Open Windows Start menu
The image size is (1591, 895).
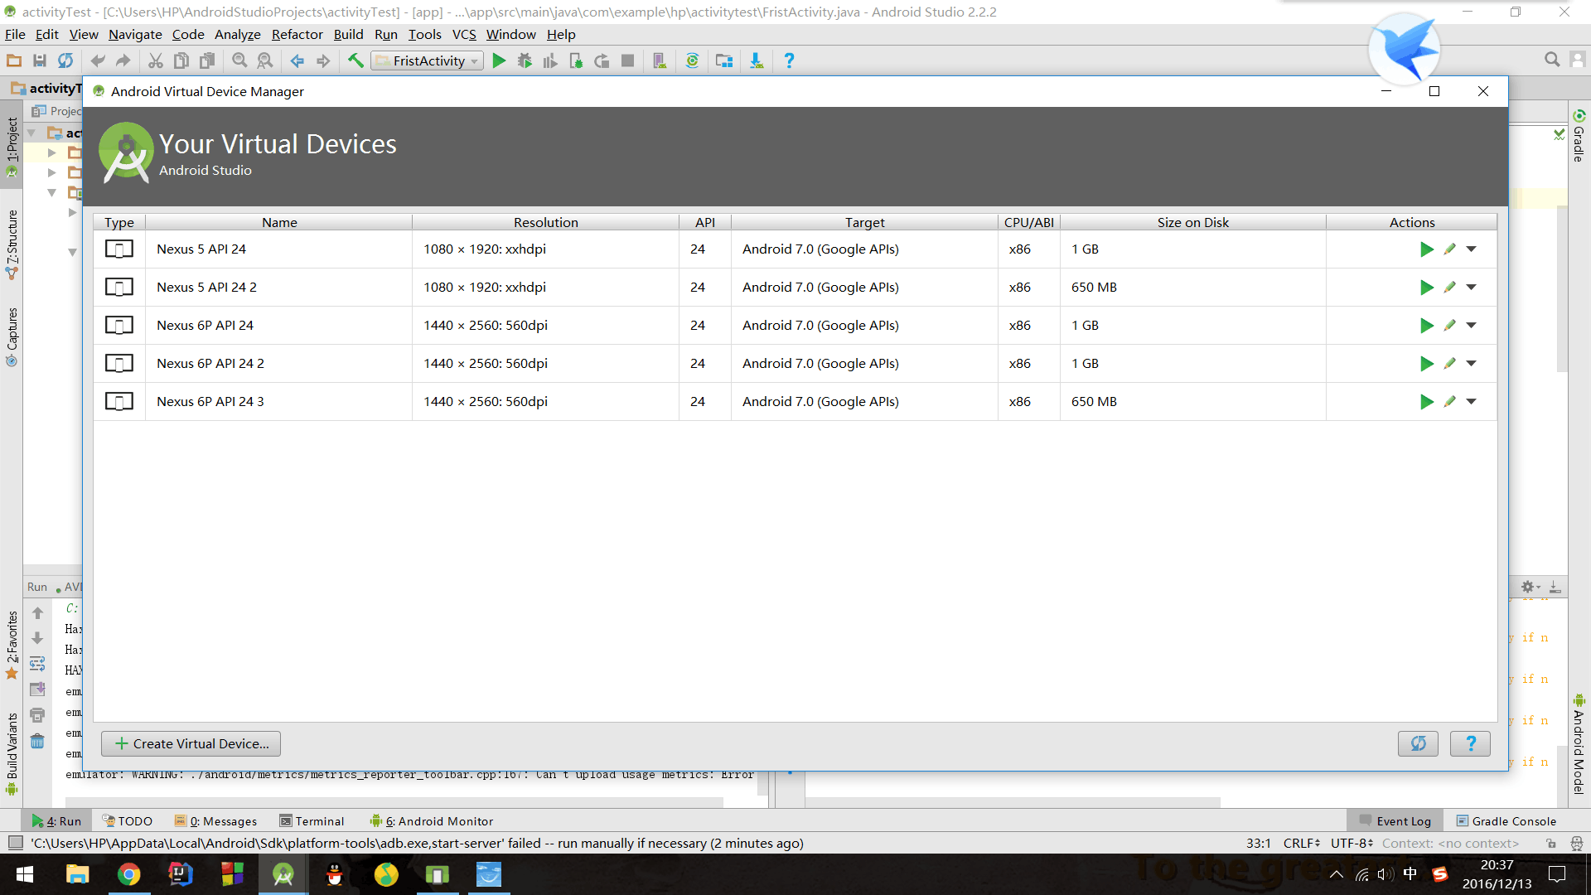click(25, 874)
